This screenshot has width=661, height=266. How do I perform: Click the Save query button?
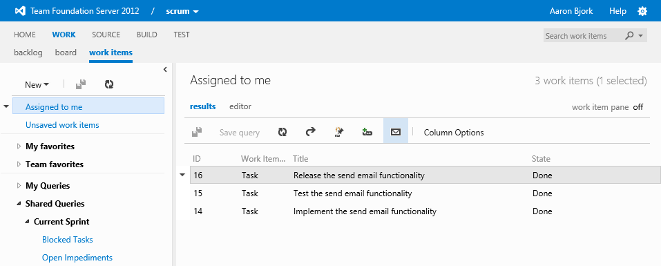[x=240, y=133]
